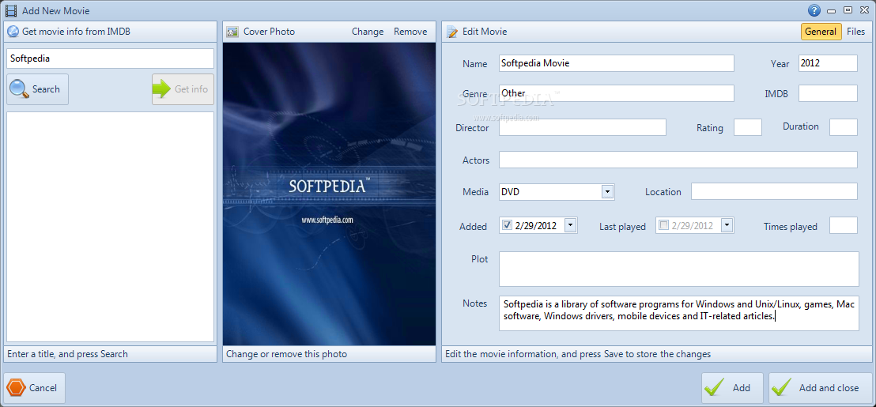Click the Plot text area
The height and width of the screenshot is (407, 876).
pos(679,269)
